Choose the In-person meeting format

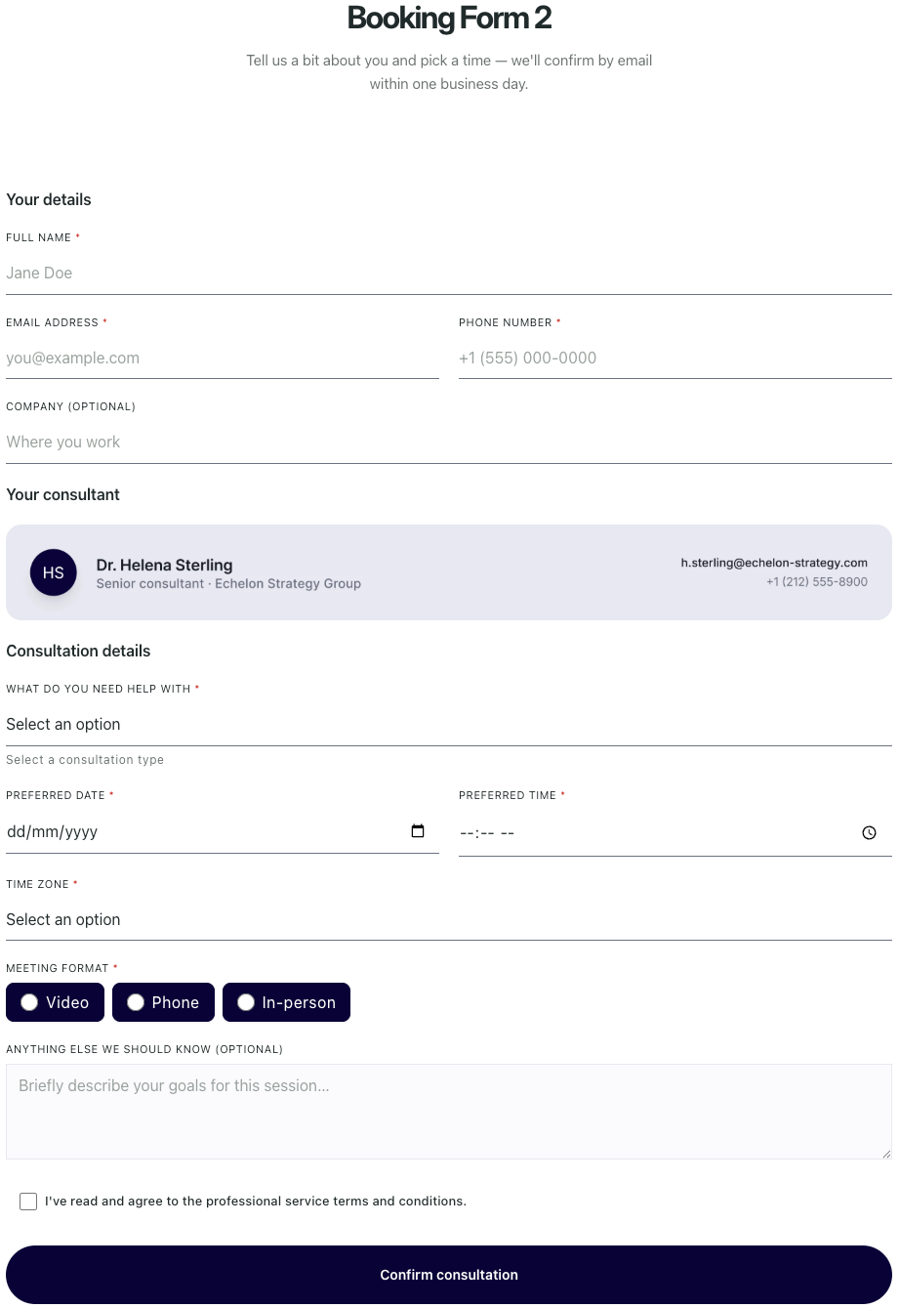click(286, 1002)
